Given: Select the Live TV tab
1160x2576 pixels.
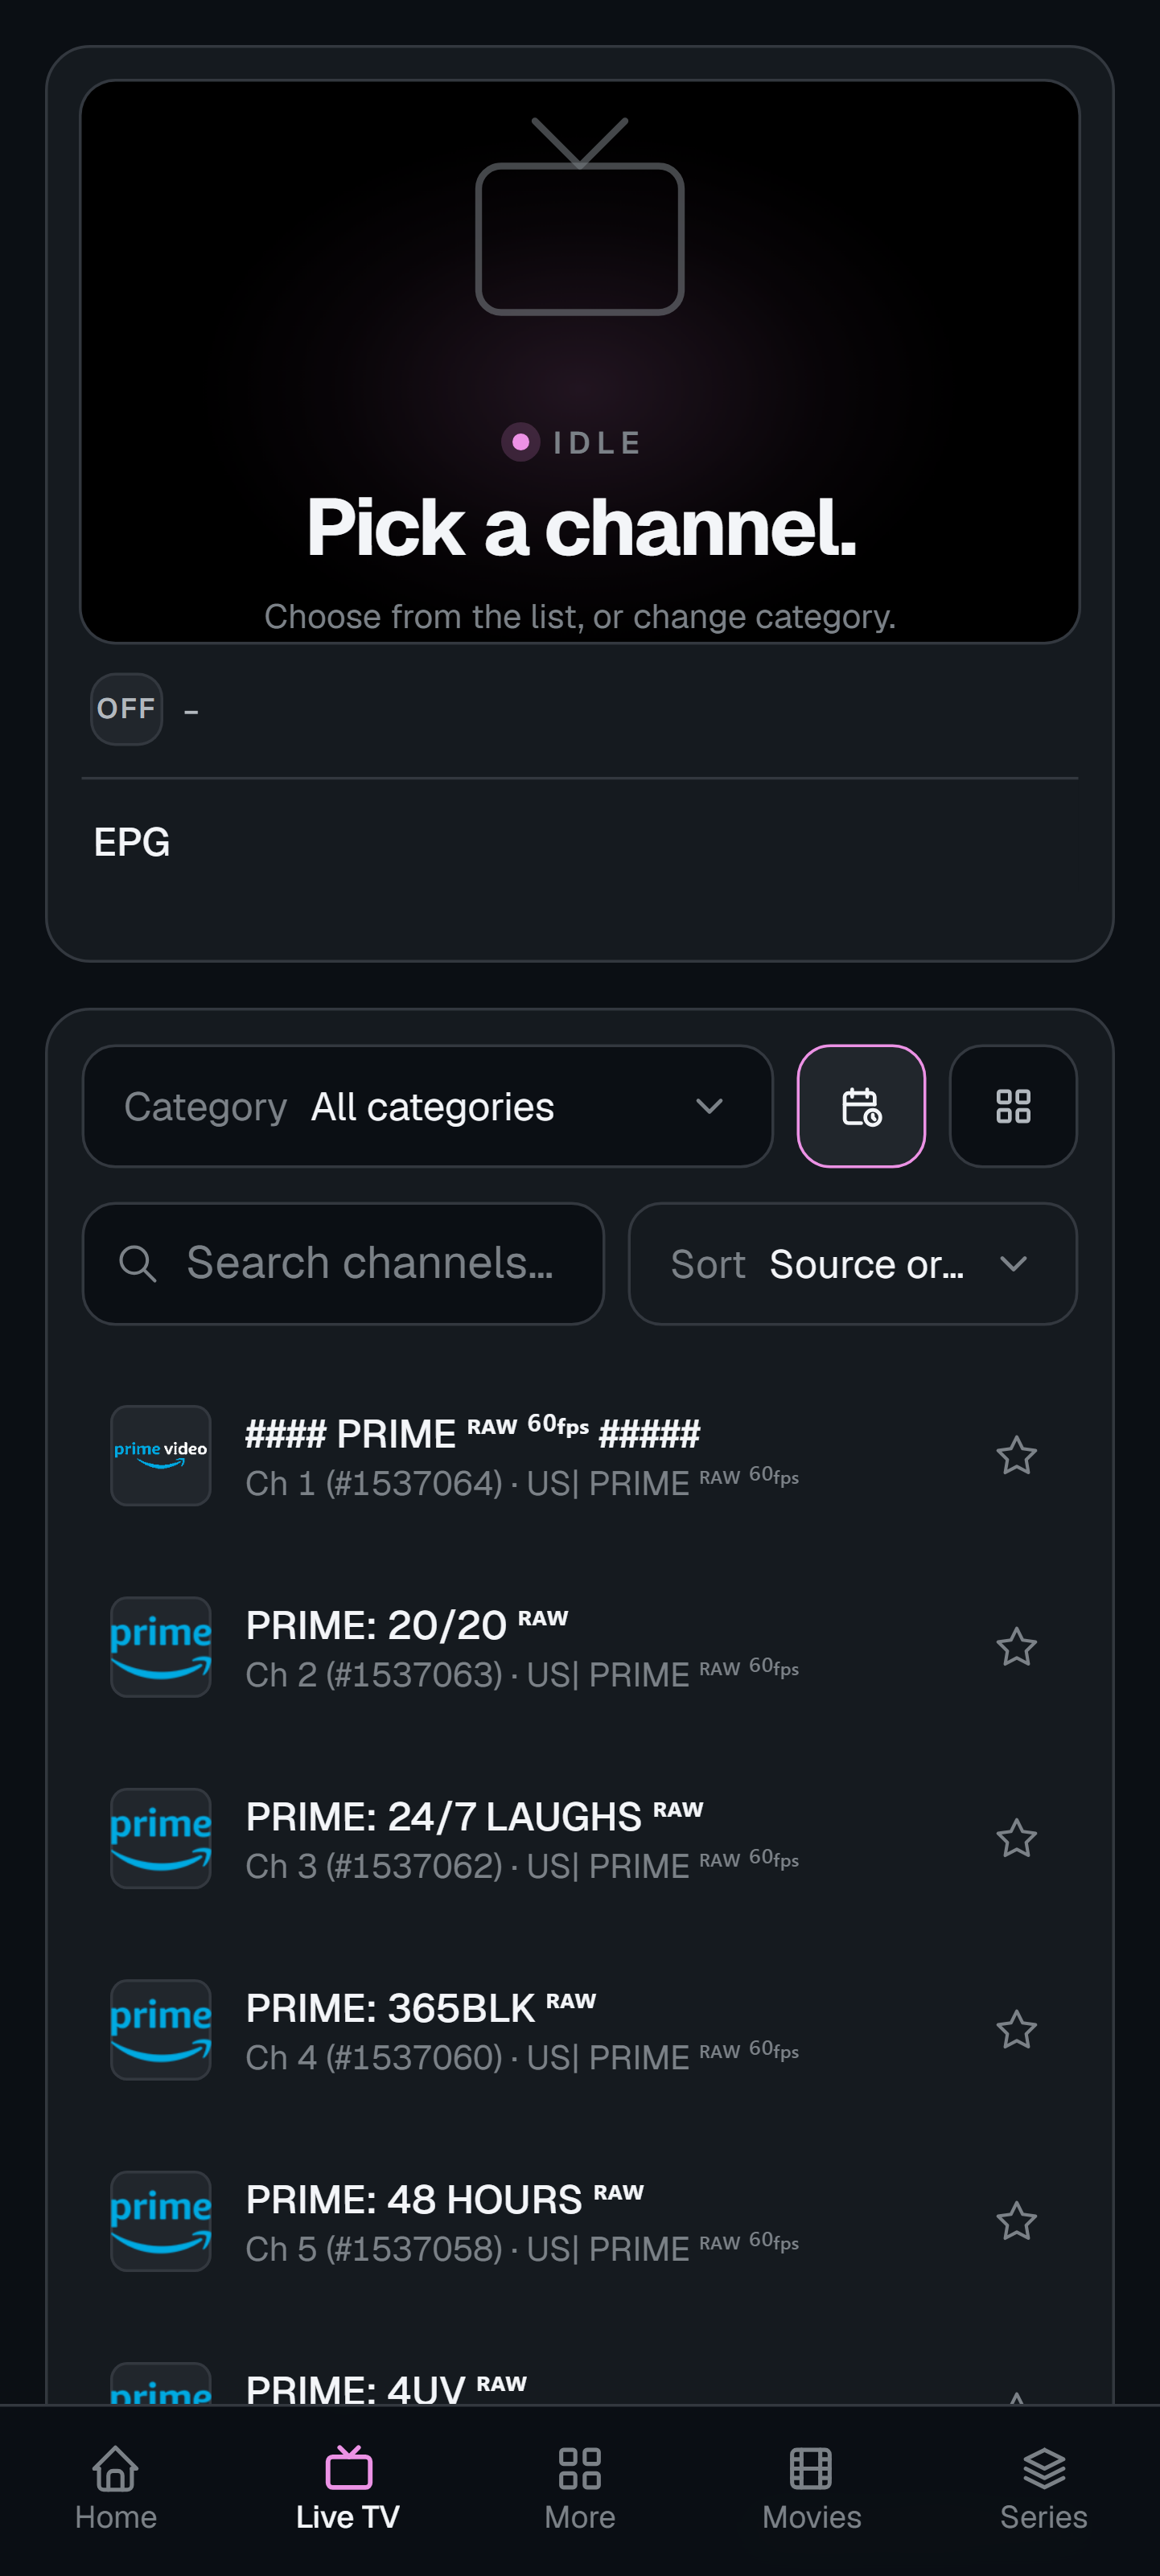Looking at the screenshot, I should click(x=348, y=2486).
